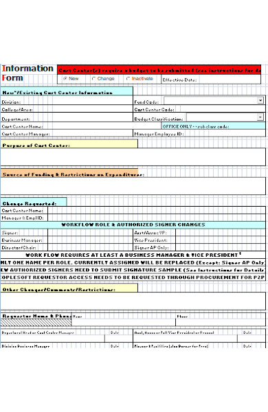Click the 'OFFICE ONLY' sub-class code cell
This screenshot has height=412, width=268.
point(213,126)
